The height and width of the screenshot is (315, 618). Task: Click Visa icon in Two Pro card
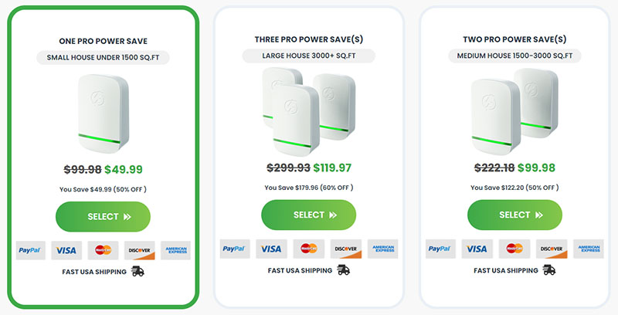pyautogui.click(x=477, y=249)
